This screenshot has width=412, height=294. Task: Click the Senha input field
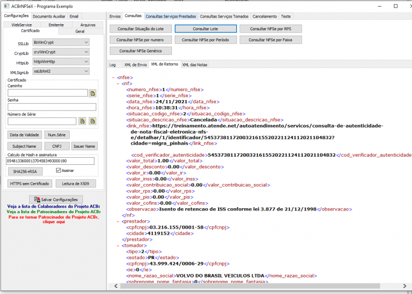(52, 107)
